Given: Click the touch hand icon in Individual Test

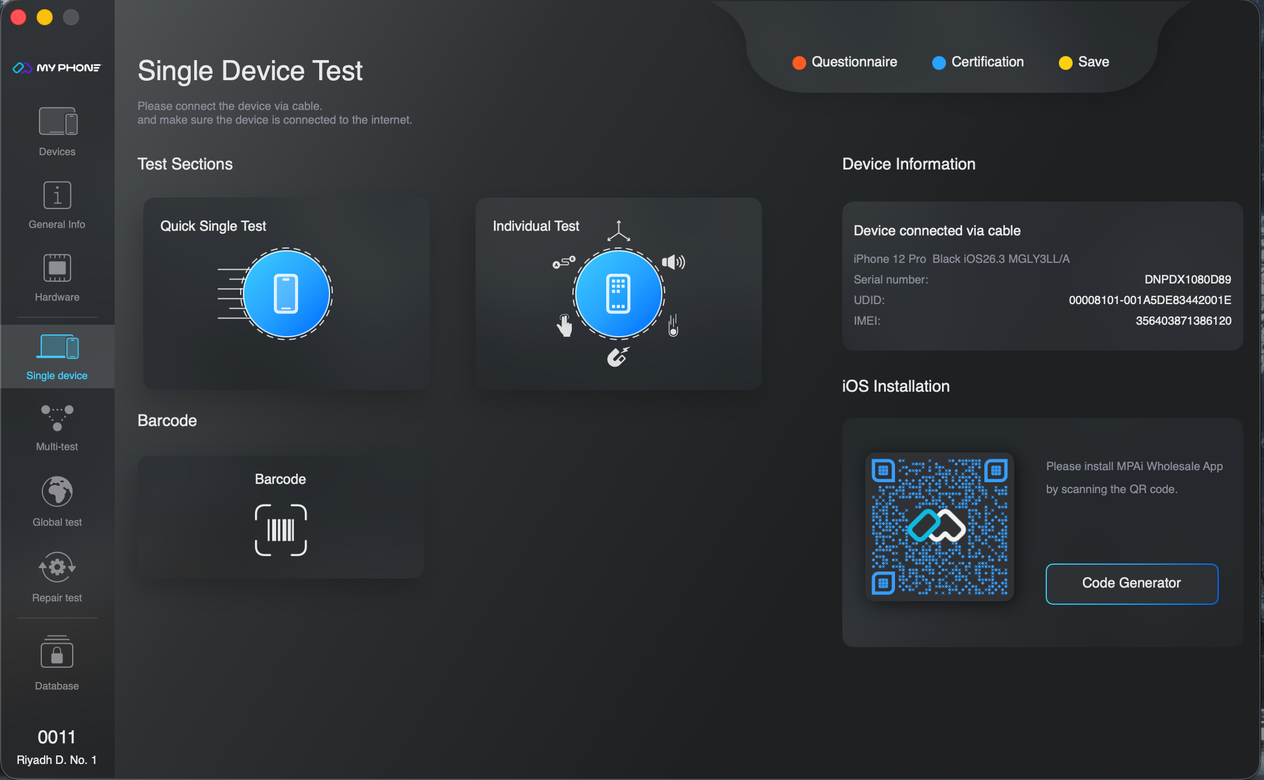Looking at the screenshot, I should (564, 325).
